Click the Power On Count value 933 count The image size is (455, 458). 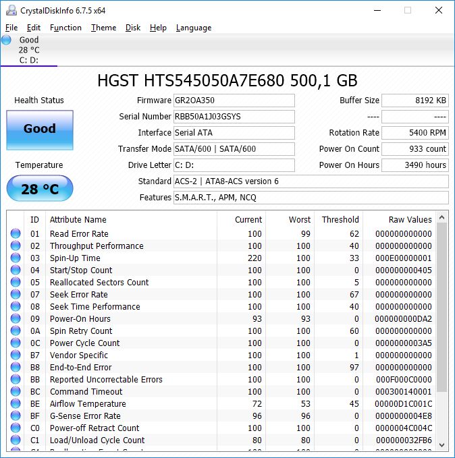415,149
